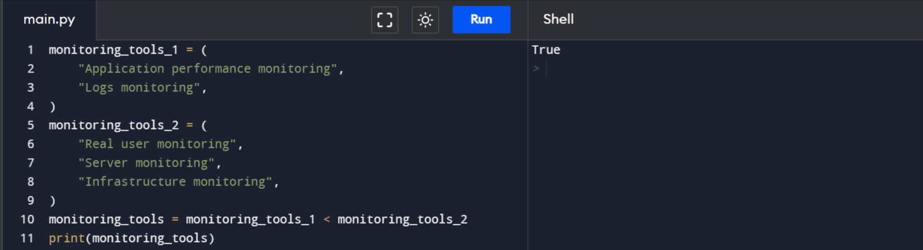Viewport: 923px width, 250px height.
Task: Open the Shell tab
Action: click(558, 19)
